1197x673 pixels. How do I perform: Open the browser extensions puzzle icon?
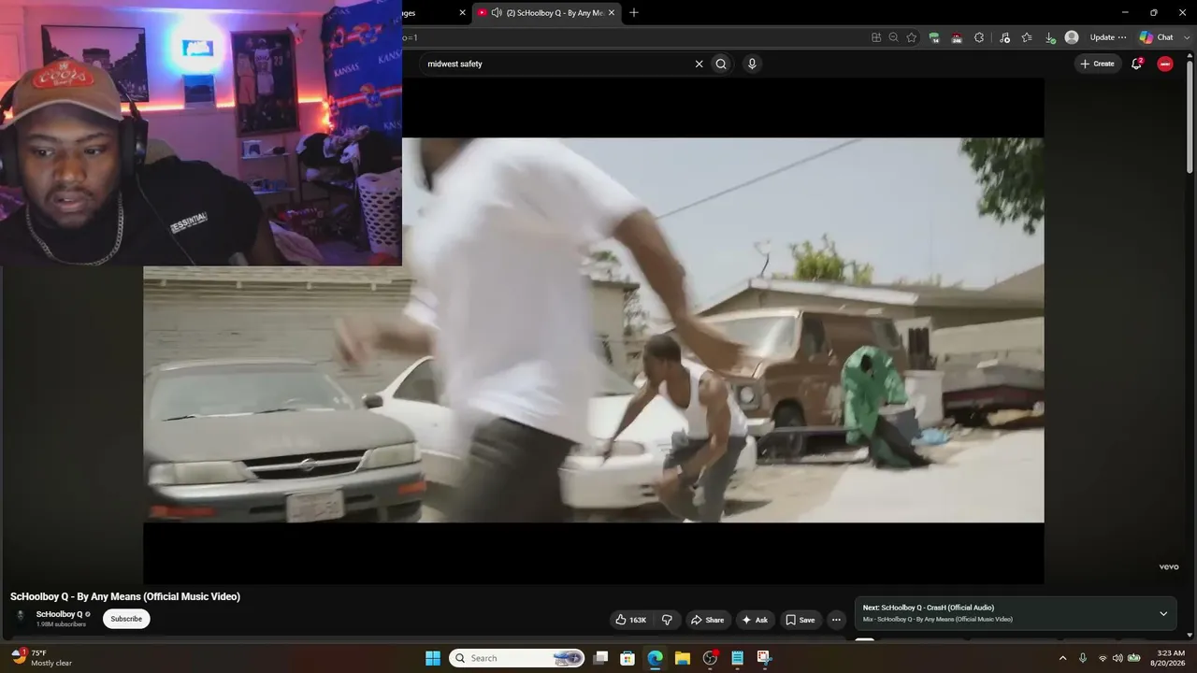pyautogui.click(x=979, y=37)
